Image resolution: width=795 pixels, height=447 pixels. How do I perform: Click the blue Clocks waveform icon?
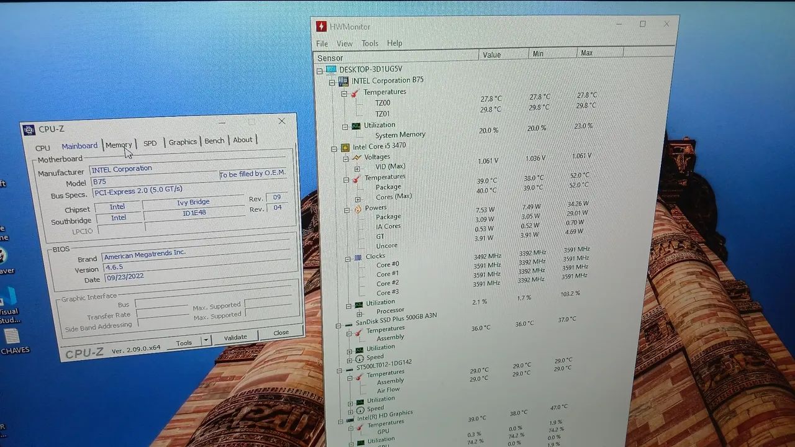coord(358,257)
